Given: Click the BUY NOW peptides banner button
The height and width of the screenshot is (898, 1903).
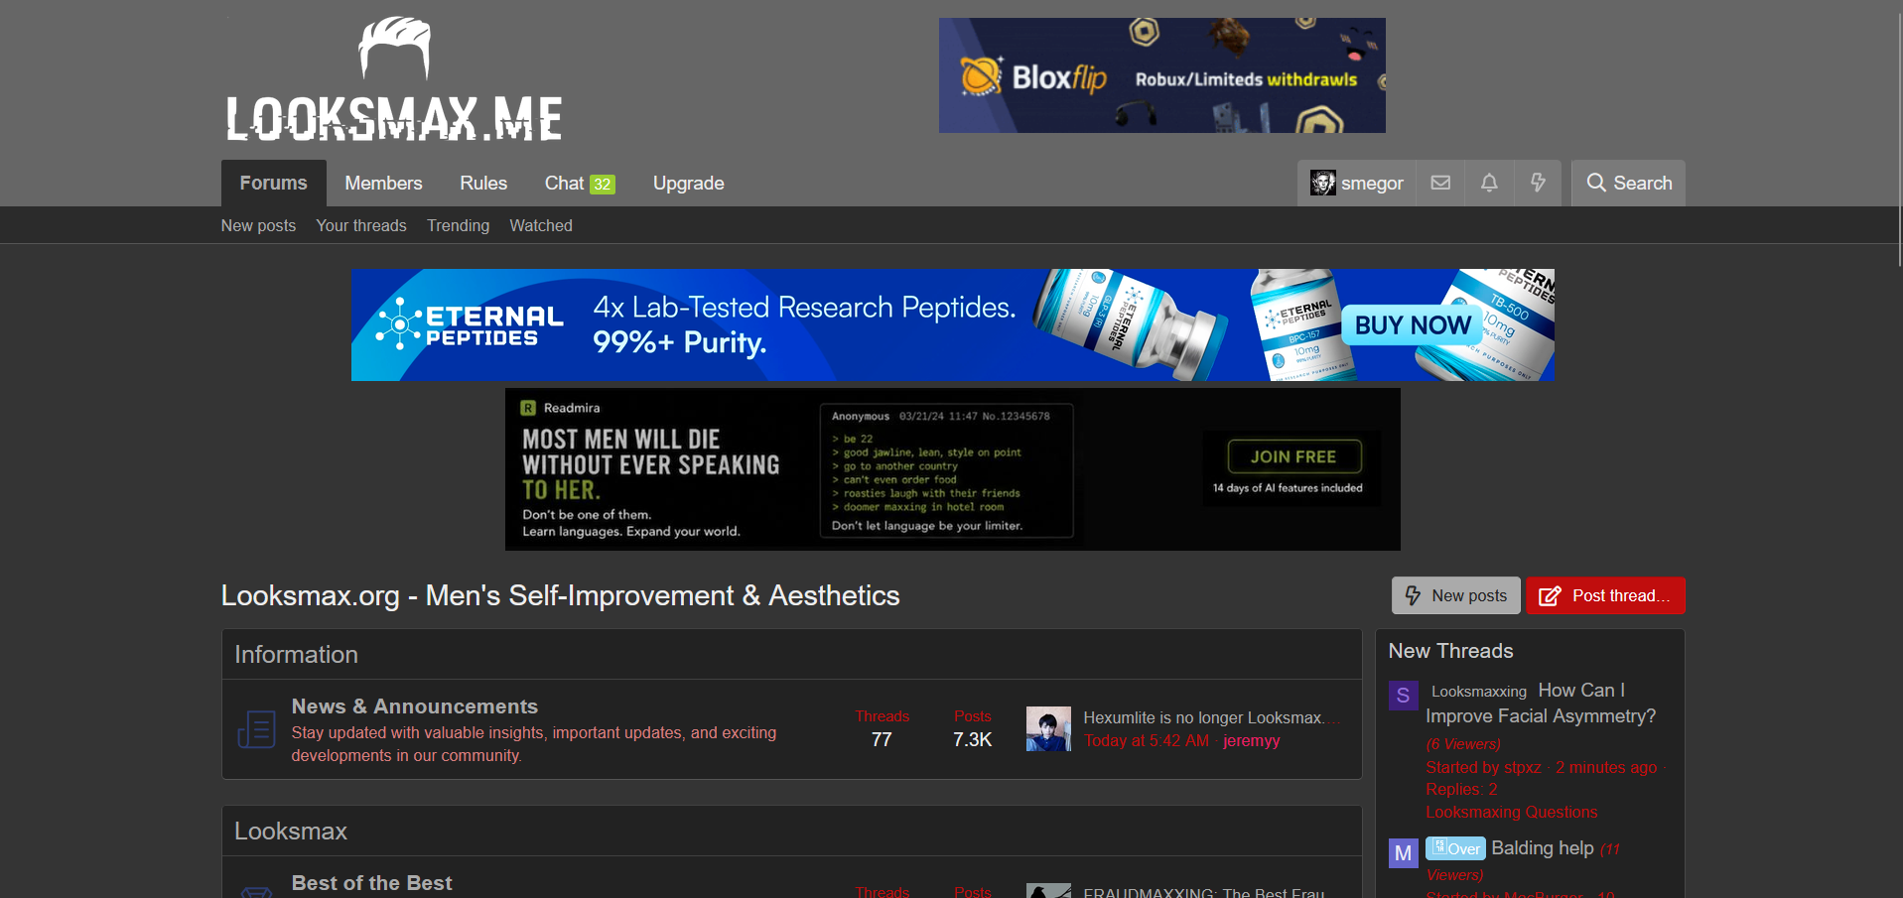Looking at the screenshot, I should click(x=1413, y=325).
